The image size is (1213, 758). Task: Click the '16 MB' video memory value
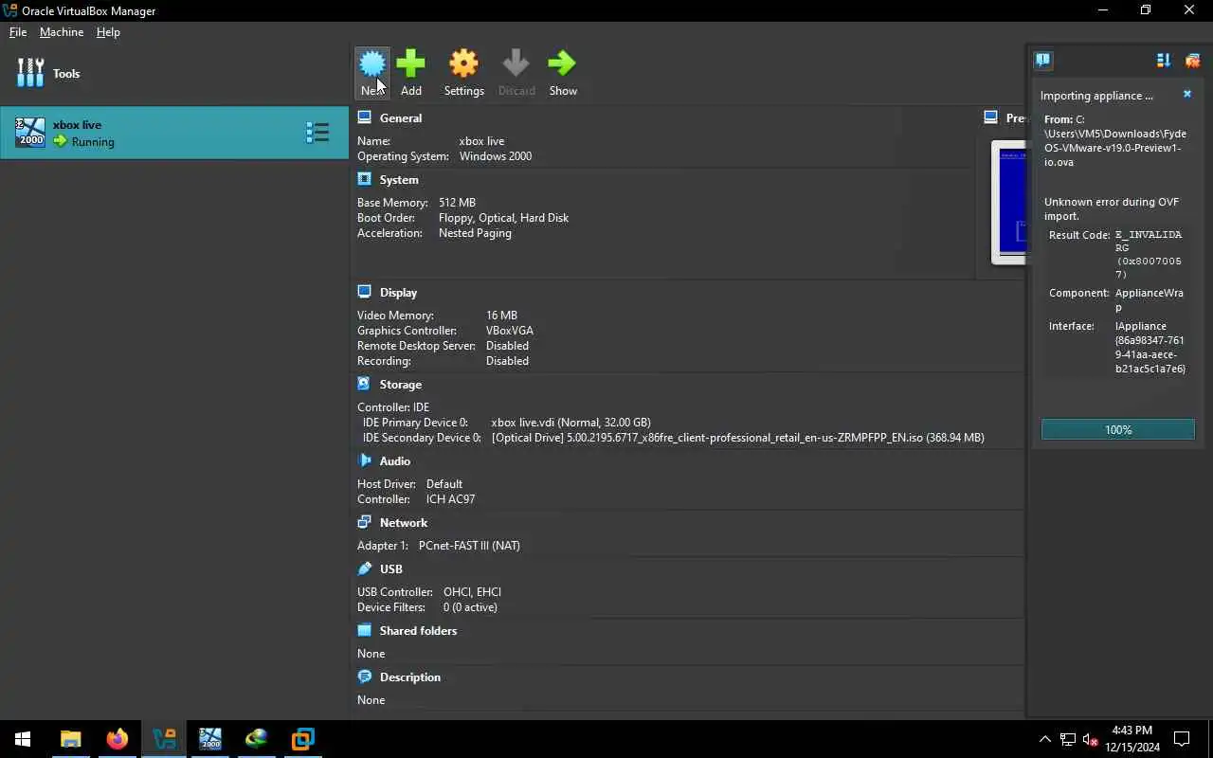(x=501, y=316)
